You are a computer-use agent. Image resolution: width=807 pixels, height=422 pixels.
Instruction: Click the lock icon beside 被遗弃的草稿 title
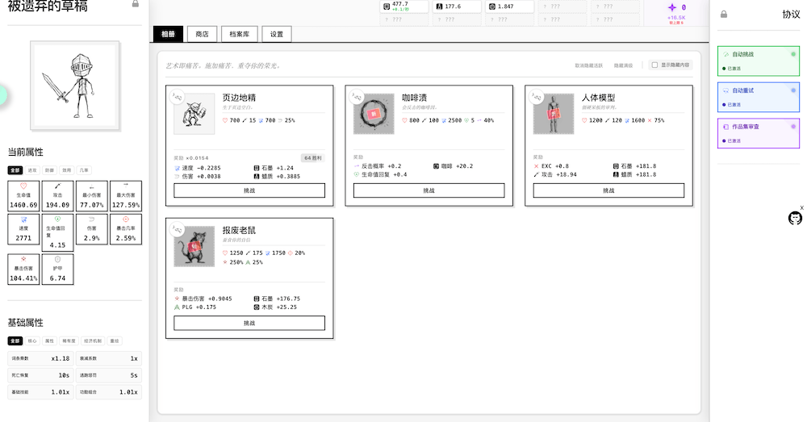click(135, 4)
